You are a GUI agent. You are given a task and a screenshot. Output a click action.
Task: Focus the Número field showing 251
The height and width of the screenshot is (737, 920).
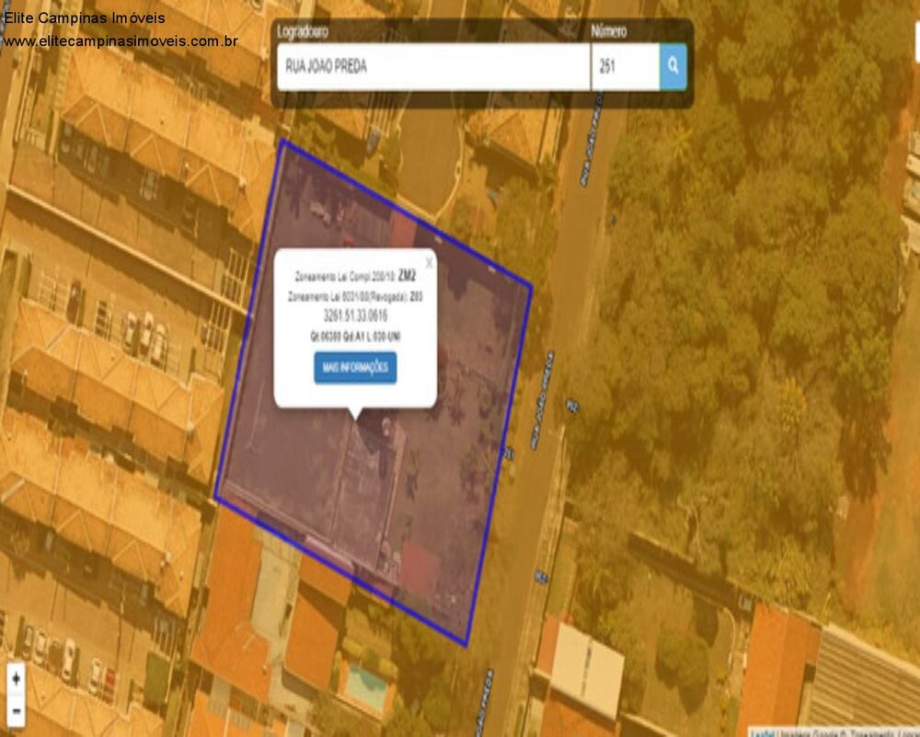coord(626,66)
